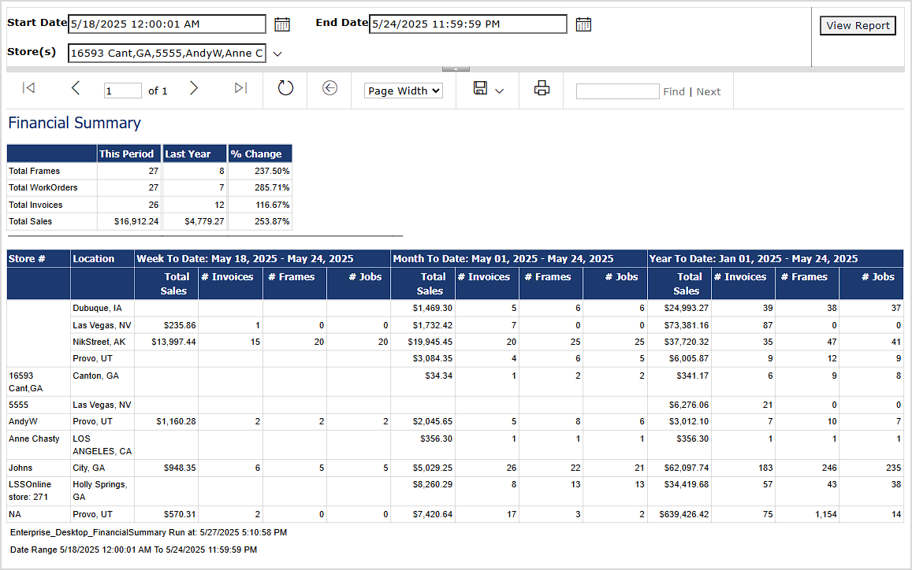Click the Find link
Screen dimensions: 912x570
click(x=674, y=91)
